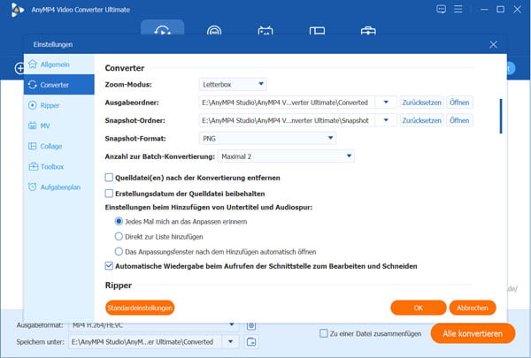531x358 pixels.
Task: Select Direkt zur Liste hinzufügen
Action: click(x=119, y=236)
